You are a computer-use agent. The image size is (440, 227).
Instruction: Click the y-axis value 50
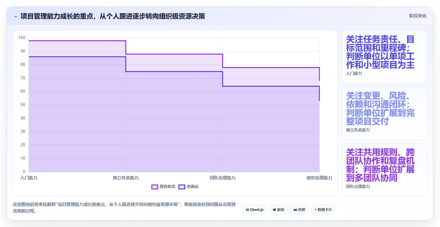[23, 105]
